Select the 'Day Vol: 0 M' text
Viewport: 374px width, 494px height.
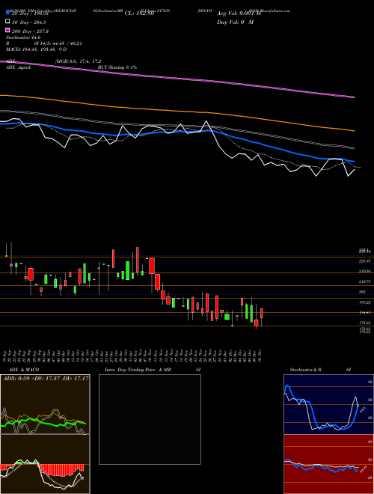pos(235,22)
